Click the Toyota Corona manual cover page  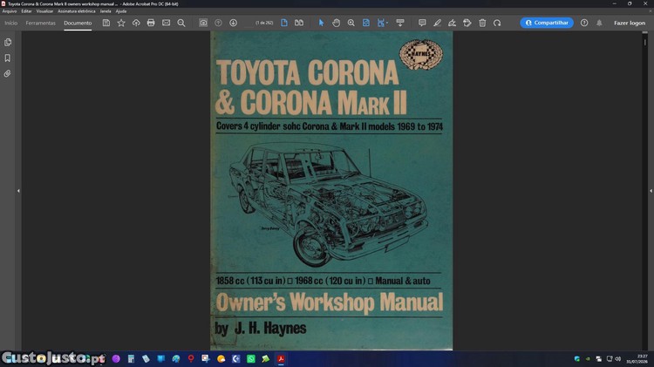[x=331, y=191]
